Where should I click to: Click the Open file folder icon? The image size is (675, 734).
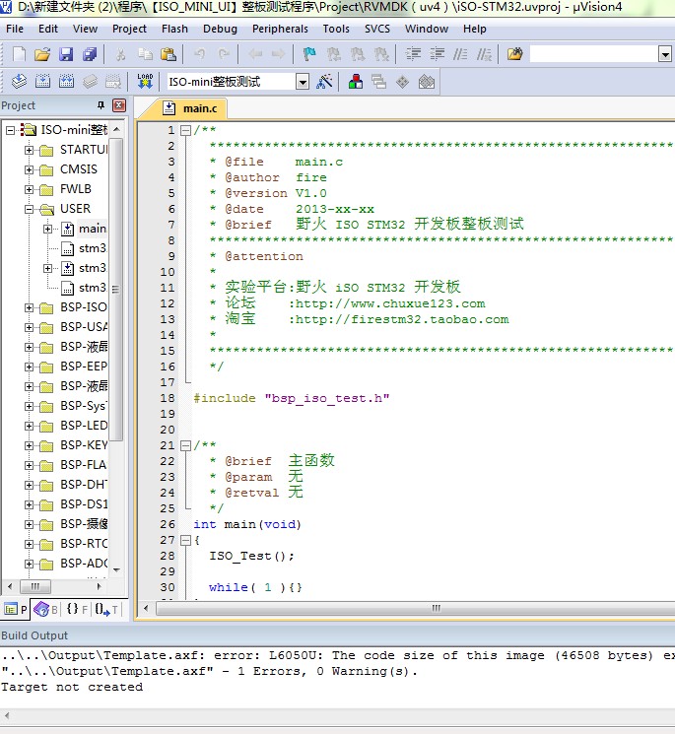pyautogui.click(x=42, y=54)
